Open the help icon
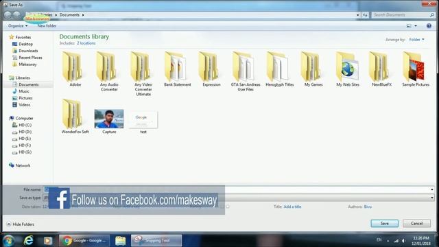This screenshot has width=439, height=247. click(429, 26)
